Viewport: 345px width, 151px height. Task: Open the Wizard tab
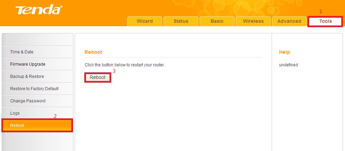pos(145,21)
